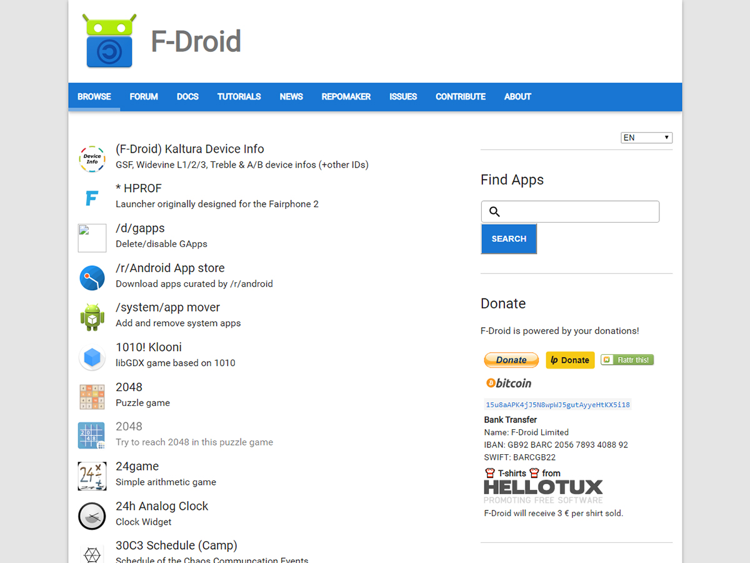This screenshot has height=563, width=750.
Task: Go to the Tutorials section
Action: coord(239,97)
